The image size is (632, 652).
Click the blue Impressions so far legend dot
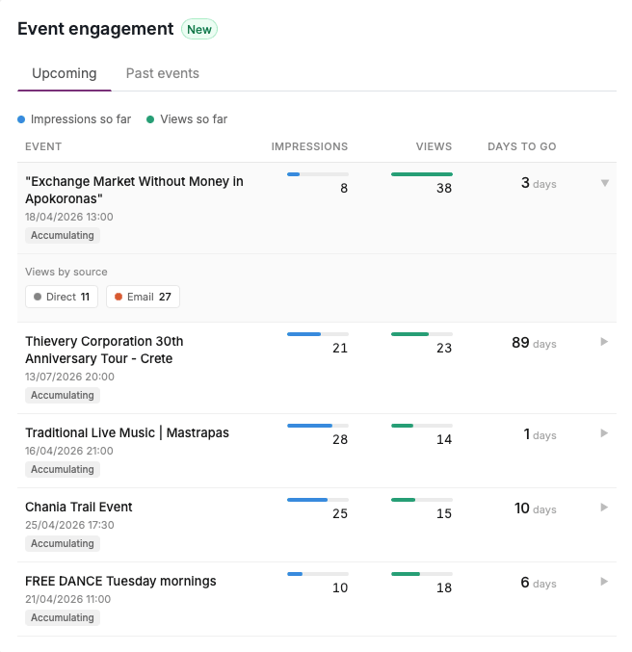pyautogui.click(x=21, y=119)
